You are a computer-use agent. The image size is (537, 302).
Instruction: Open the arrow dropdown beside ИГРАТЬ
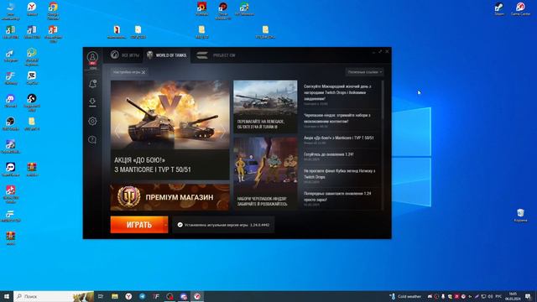click(166, 225)
